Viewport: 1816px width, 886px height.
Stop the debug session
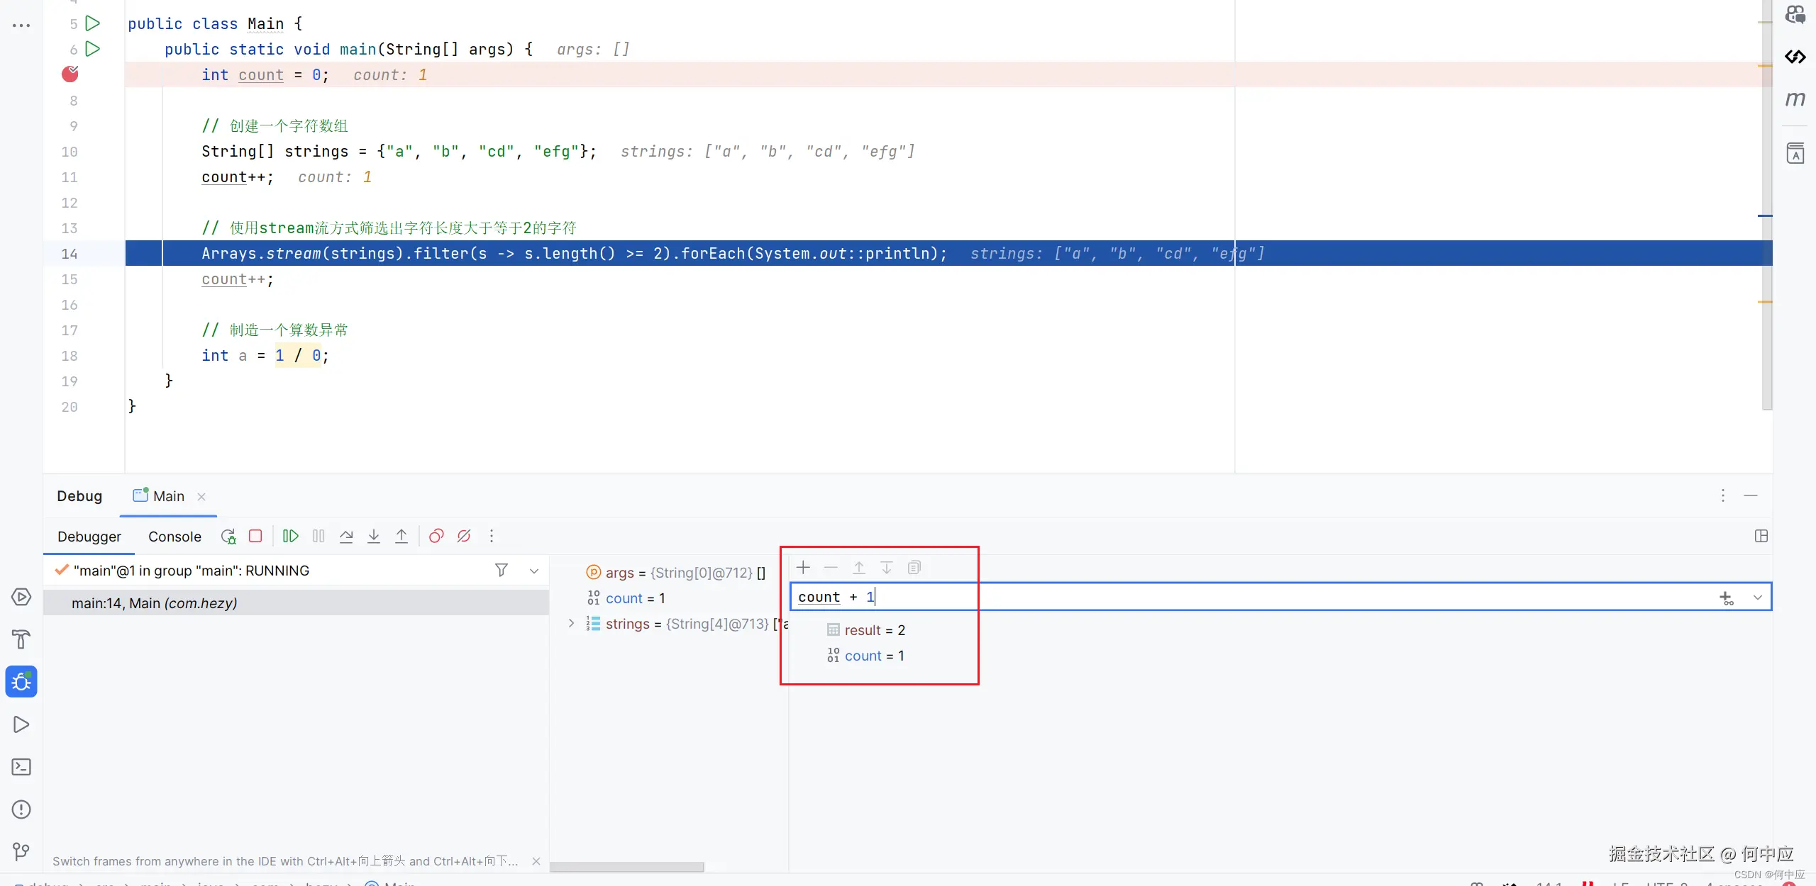(x=255, y=537)
